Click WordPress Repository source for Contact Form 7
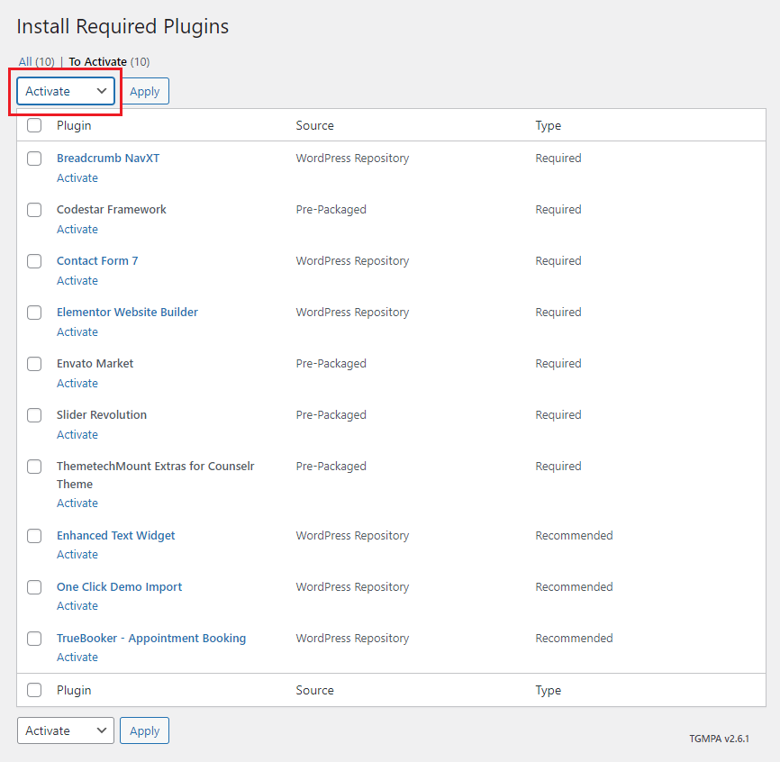 [352, 261]
